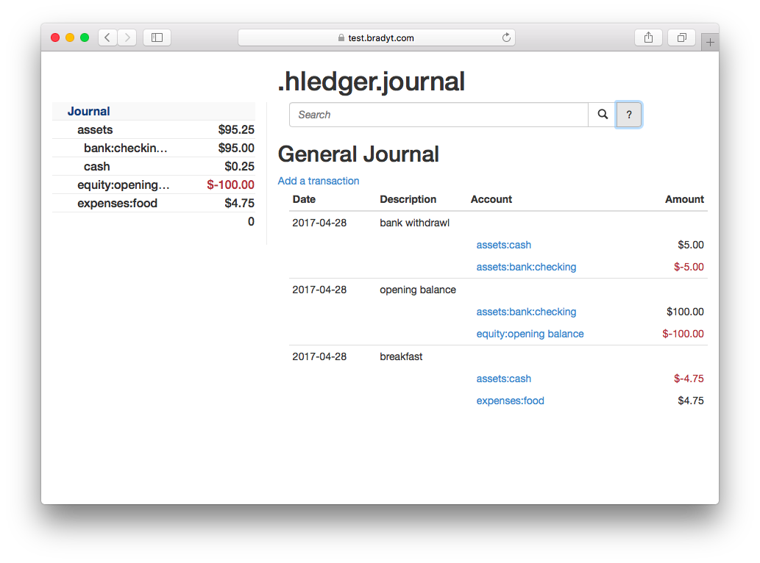760x563 pixels.
Task: Open the Share menu icon
Action: pyautogui.click(x=648, y=37)
